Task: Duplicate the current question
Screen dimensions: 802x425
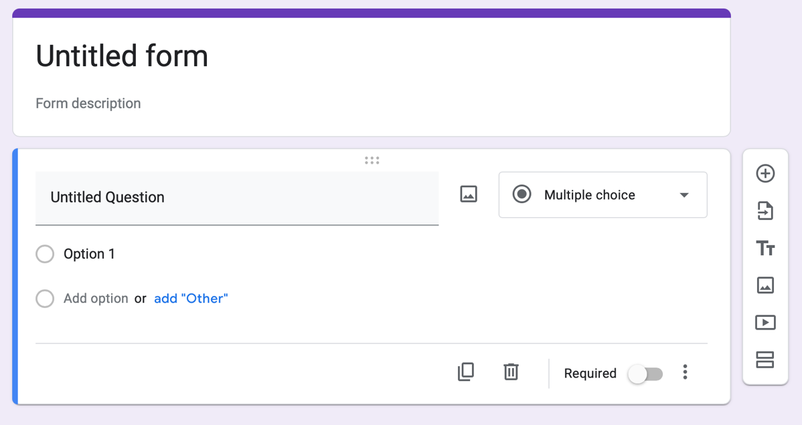Action: pyautogui.click(x=466, y=372)
